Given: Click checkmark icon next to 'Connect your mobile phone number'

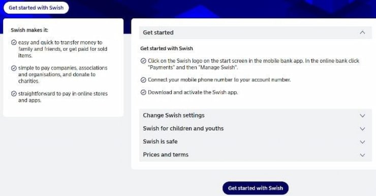Looking at the screenshot, I should (143, 80).
